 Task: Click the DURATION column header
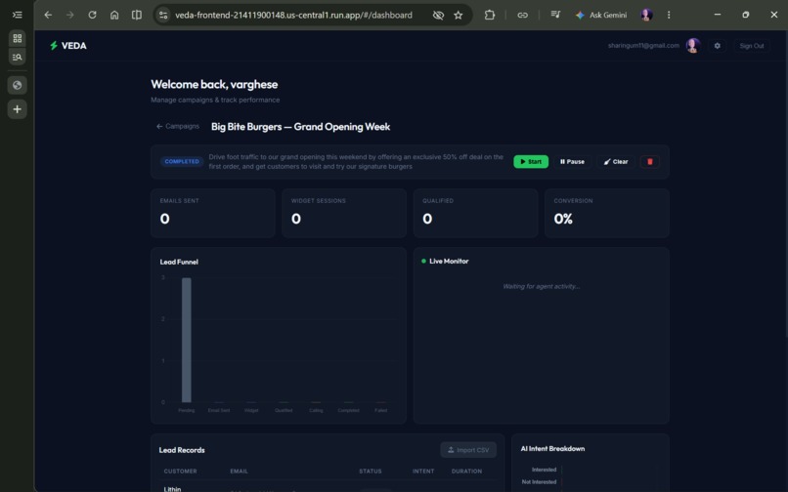click(466, 471)
